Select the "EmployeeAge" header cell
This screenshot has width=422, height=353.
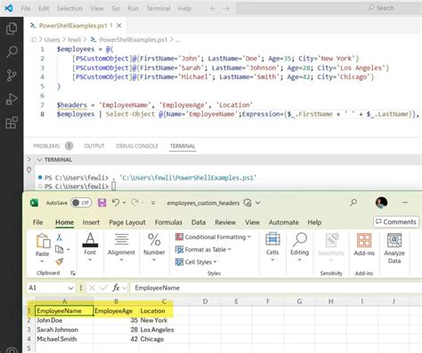[x=117, y=311]
